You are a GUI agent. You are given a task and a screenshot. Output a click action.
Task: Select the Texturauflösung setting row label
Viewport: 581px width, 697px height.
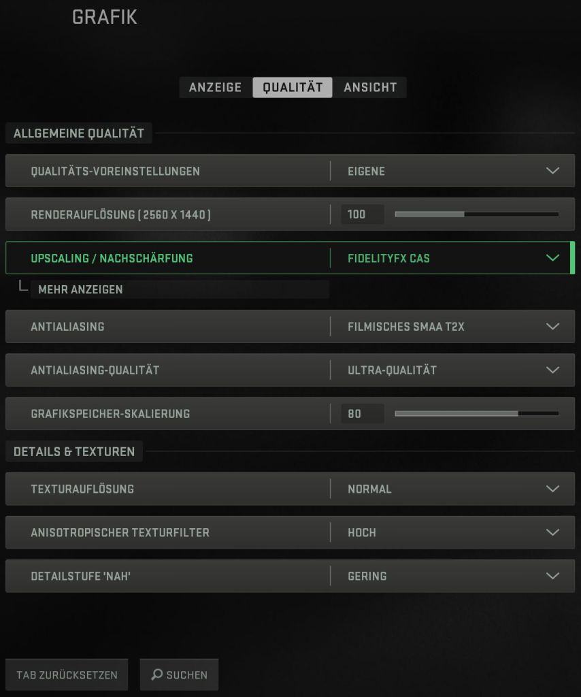(82, 489)
